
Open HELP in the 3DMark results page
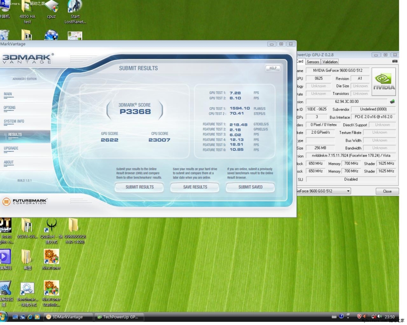(273, 68)
